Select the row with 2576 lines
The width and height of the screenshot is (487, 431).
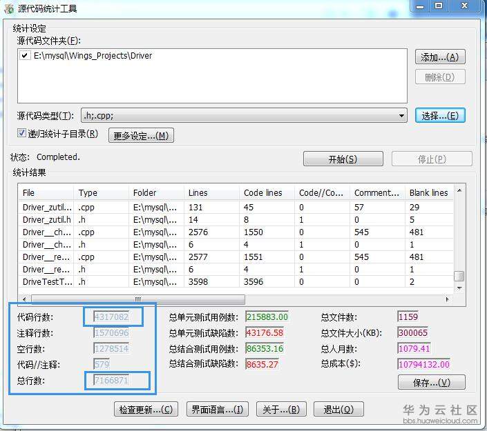point(236,232)
